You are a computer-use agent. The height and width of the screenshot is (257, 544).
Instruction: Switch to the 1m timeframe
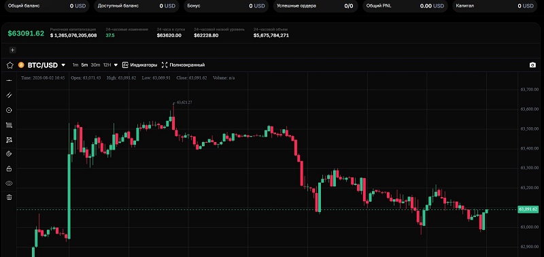tap(75, 65)
